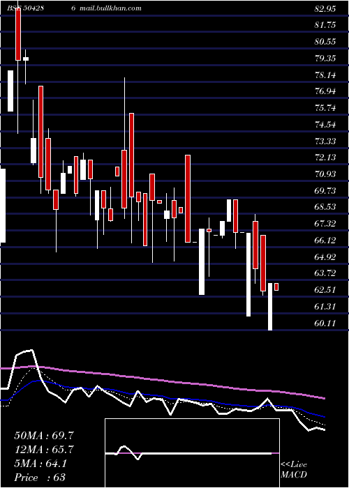Click the mail.bullkhan.com watermark text
Screen dimensions: 349x488
coord(110,8)
